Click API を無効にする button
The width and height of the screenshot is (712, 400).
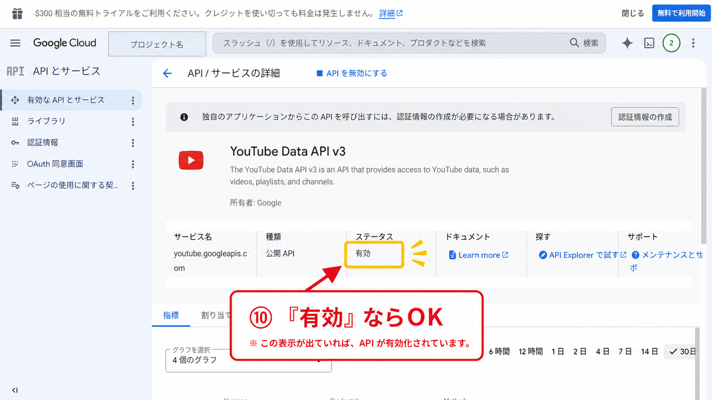[x=352, y=73]
